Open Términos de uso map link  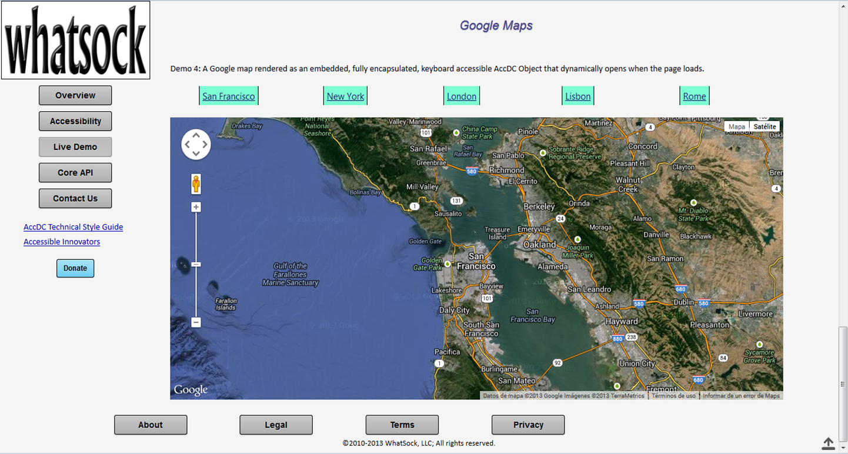[673, 396]
